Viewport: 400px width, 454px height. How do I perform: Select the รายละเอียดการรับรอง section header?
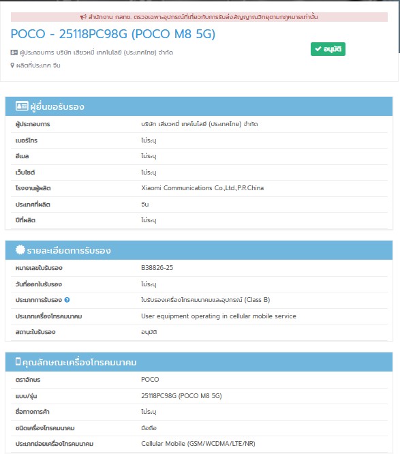pos(199,250)
